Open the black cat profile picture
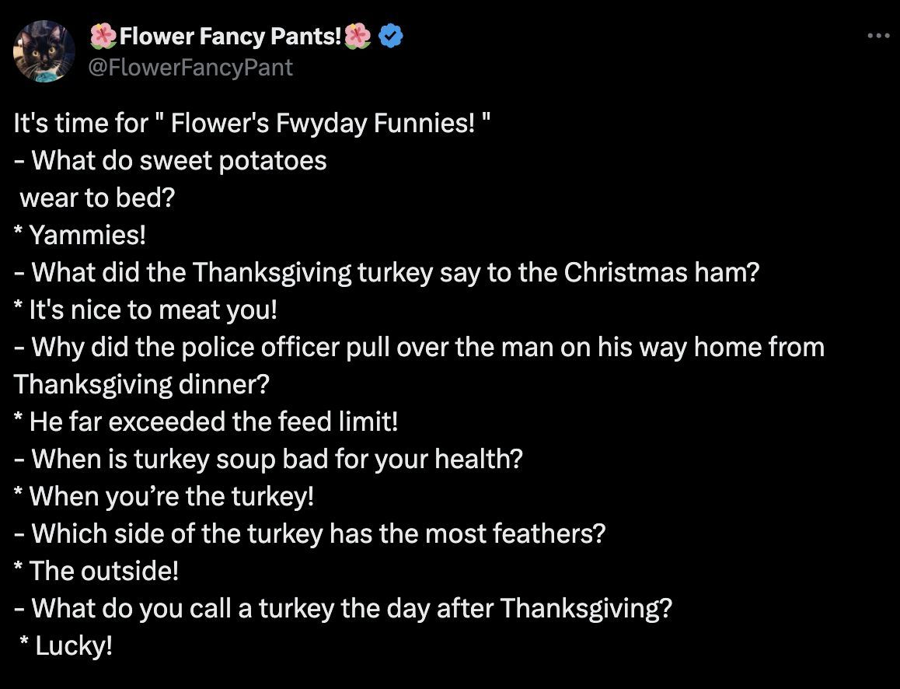Image resolution: width=900 pixels, height=689 pixels. [44, 51]
